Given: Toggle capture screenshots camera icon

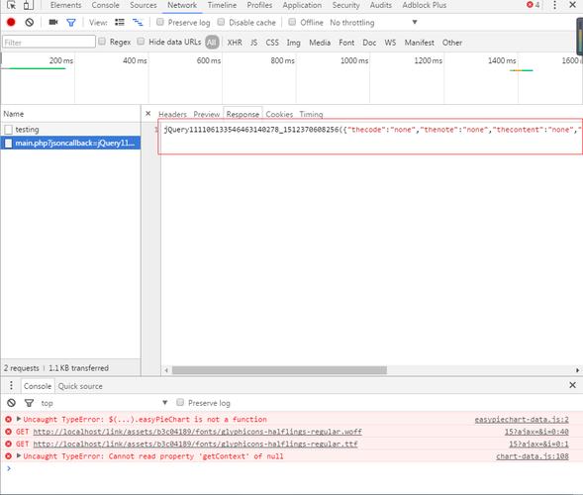Looking at the screenshot, I should [53, 23].
